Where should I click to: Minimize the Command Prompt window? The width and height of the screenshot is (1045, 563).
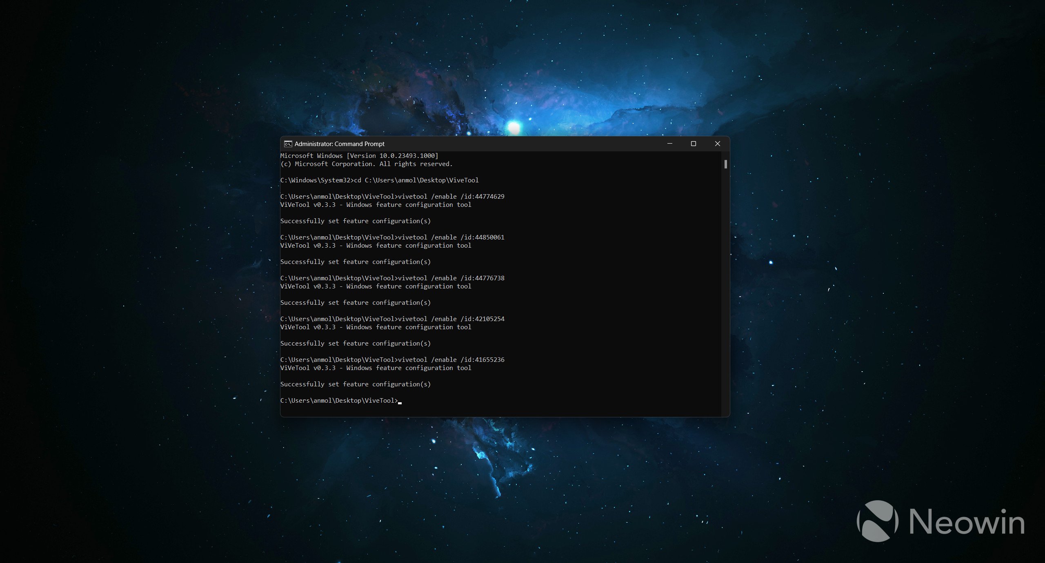click(x=669, y=144)
